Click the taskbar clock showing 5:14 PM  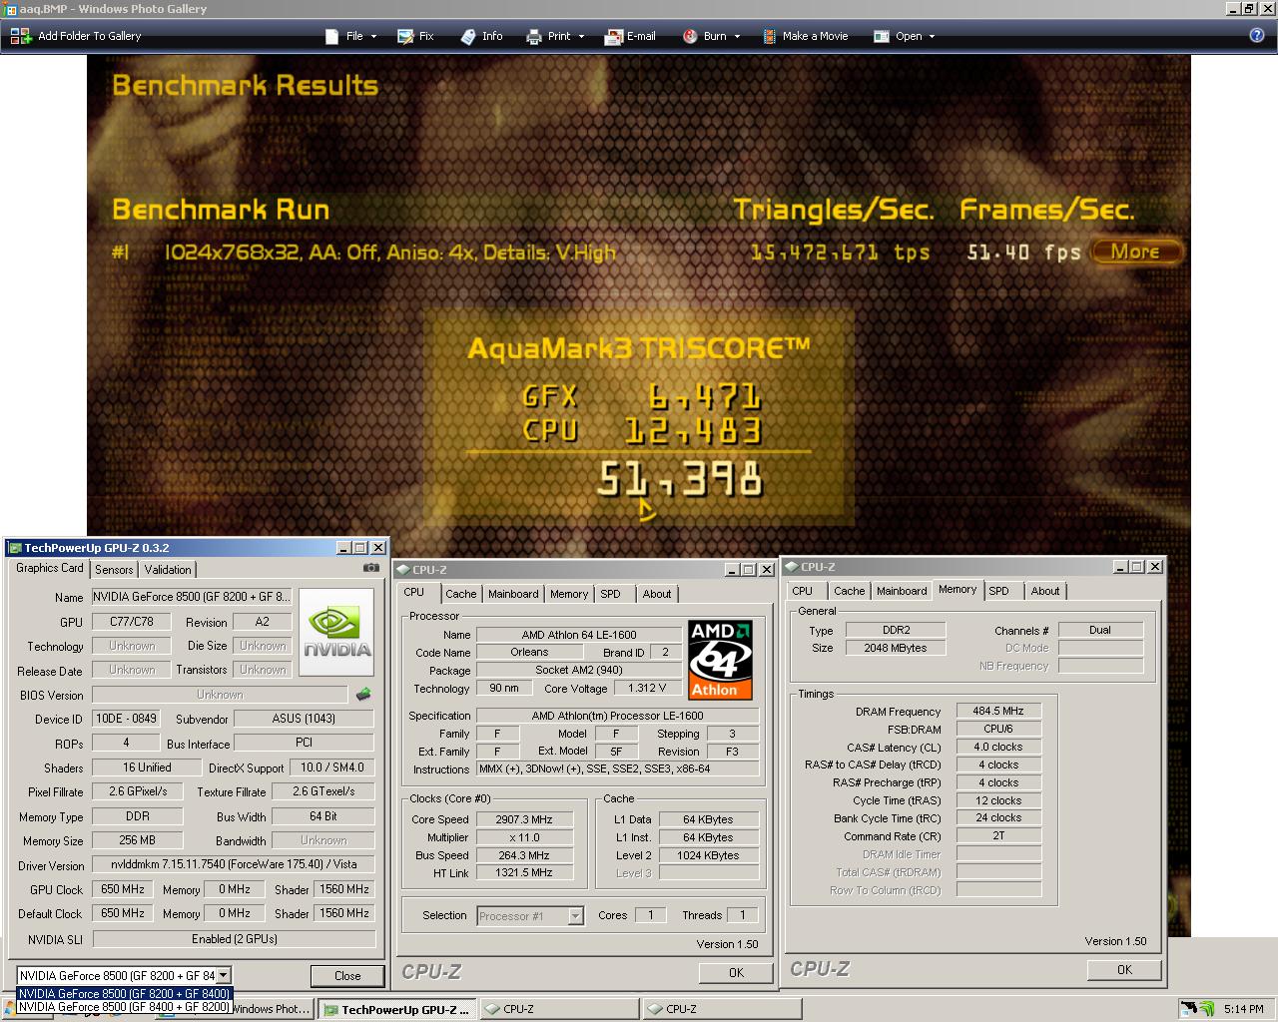point(1244,1009)
